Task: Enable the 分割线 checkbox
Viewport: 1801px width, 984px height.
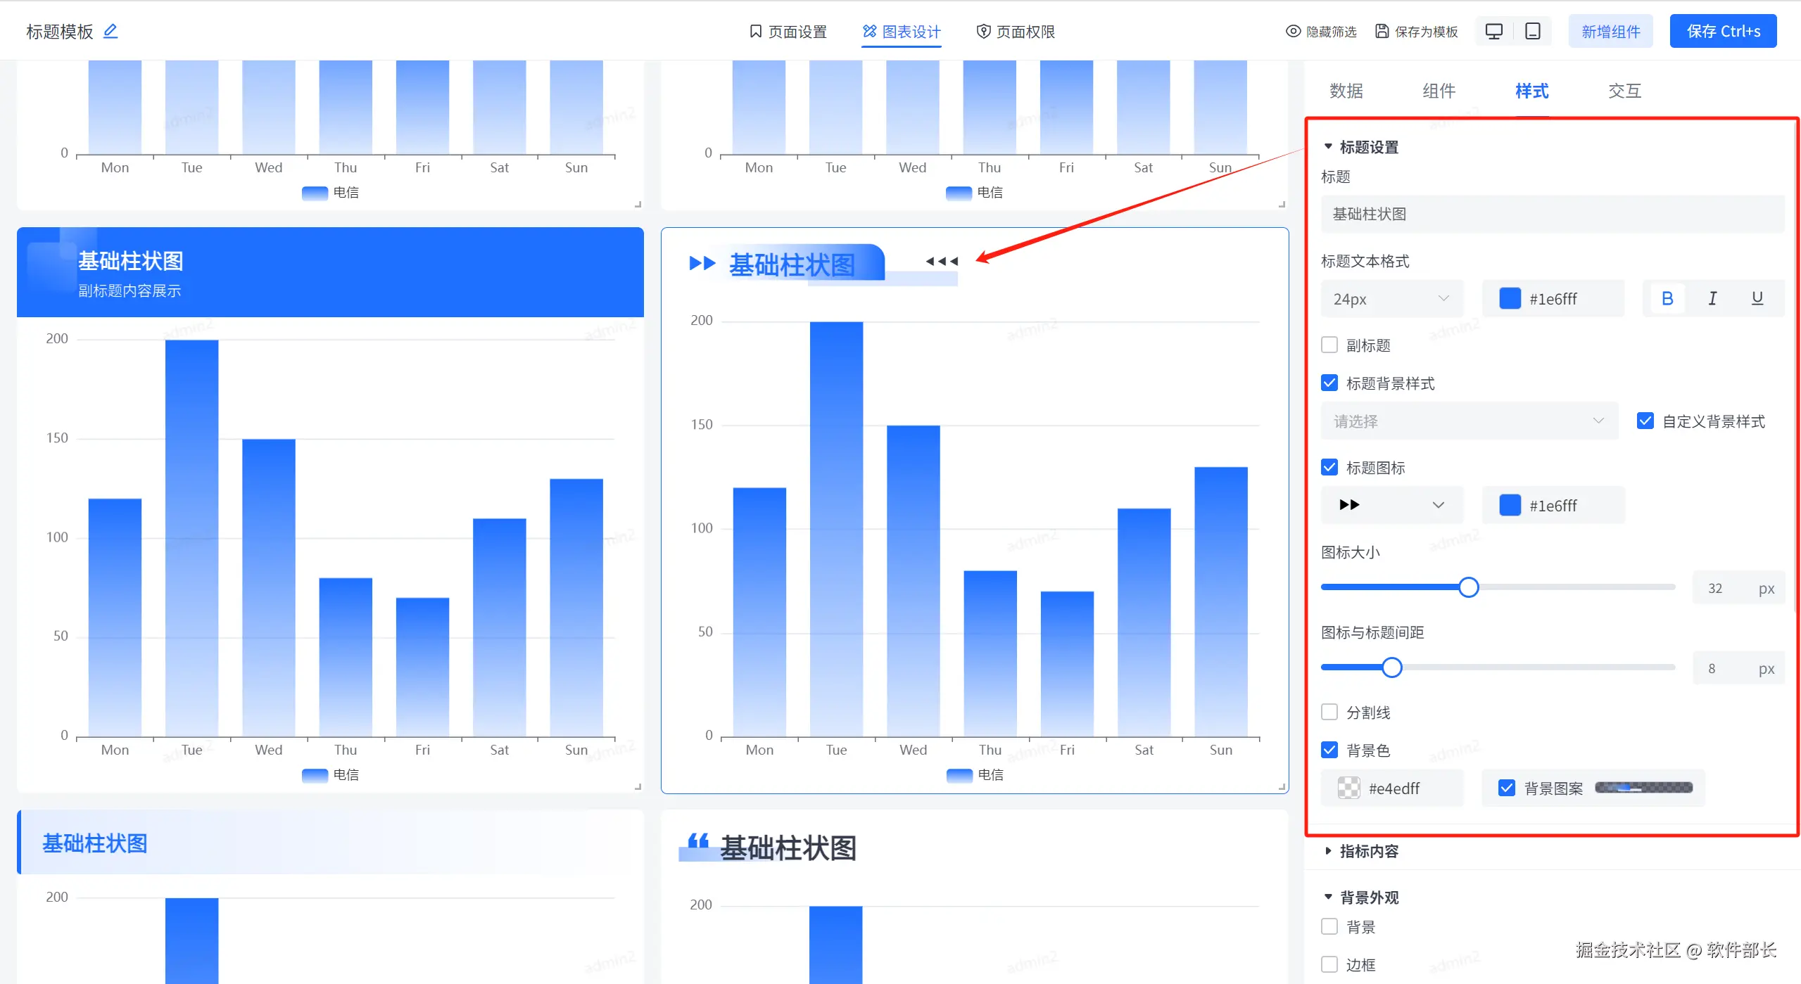Action: point(1329,712)
